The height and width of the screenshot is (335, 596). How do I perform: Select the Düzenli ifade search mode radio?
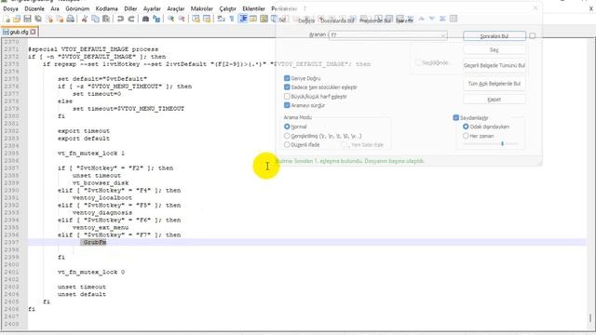click(x=287, y=145)
